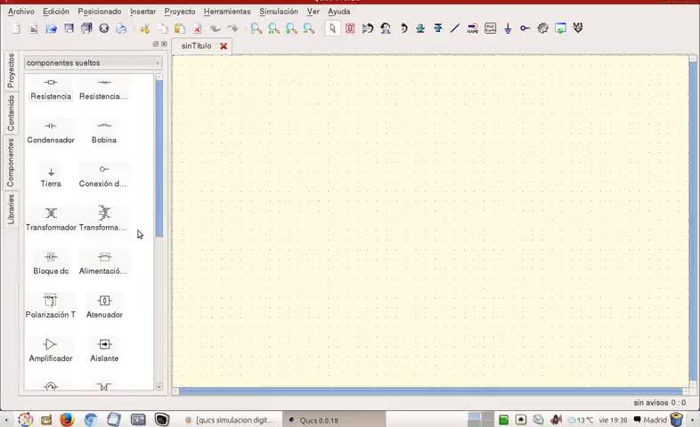
Task: Click the save all documents icon
Action: [86, 28]
